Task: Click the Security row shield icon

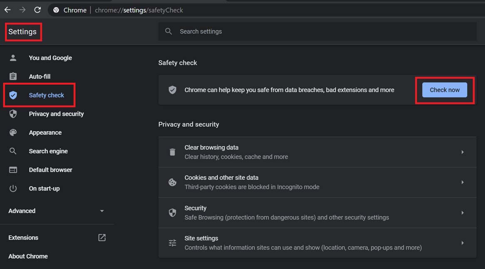Action: 172,213
